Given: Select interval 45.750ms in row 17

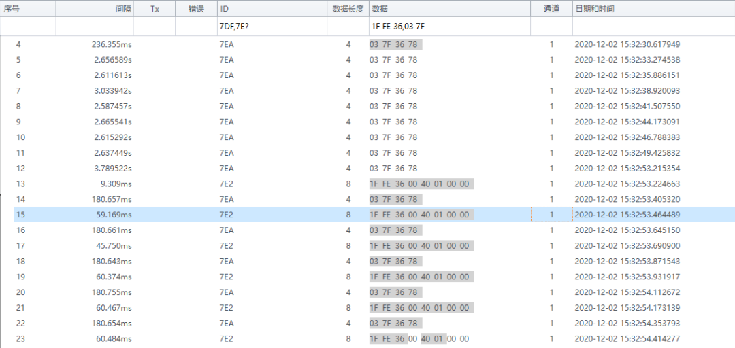Looking at the screenshot, I should coord(114,245).
